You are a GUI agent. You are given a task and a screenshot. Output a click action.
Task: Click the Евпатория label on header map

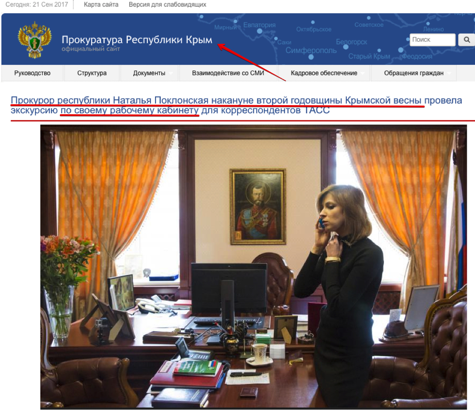click(x=259, y=25)
